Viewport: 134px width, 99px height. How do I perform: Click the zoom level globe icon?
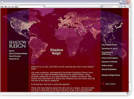(x=122, y=7)
